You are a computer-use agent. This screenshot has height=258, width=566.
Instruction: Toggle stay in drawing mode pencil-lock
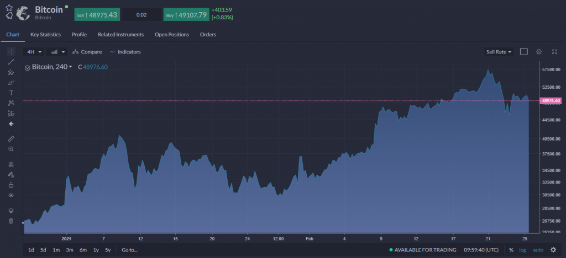(11, 175)
